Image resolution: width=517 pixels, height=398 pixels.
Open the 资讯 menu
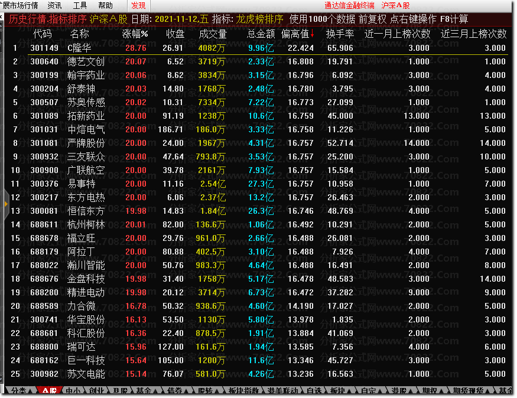point(54,5)
